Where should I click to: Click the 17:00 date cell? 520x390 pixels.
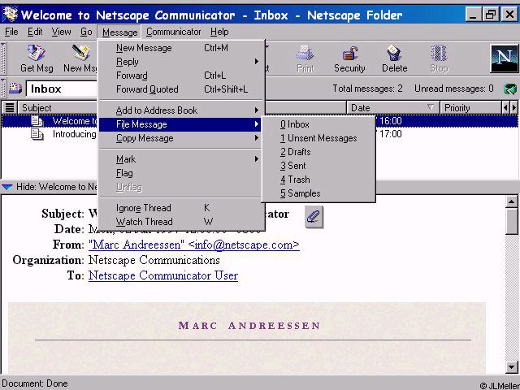point(391,134)
